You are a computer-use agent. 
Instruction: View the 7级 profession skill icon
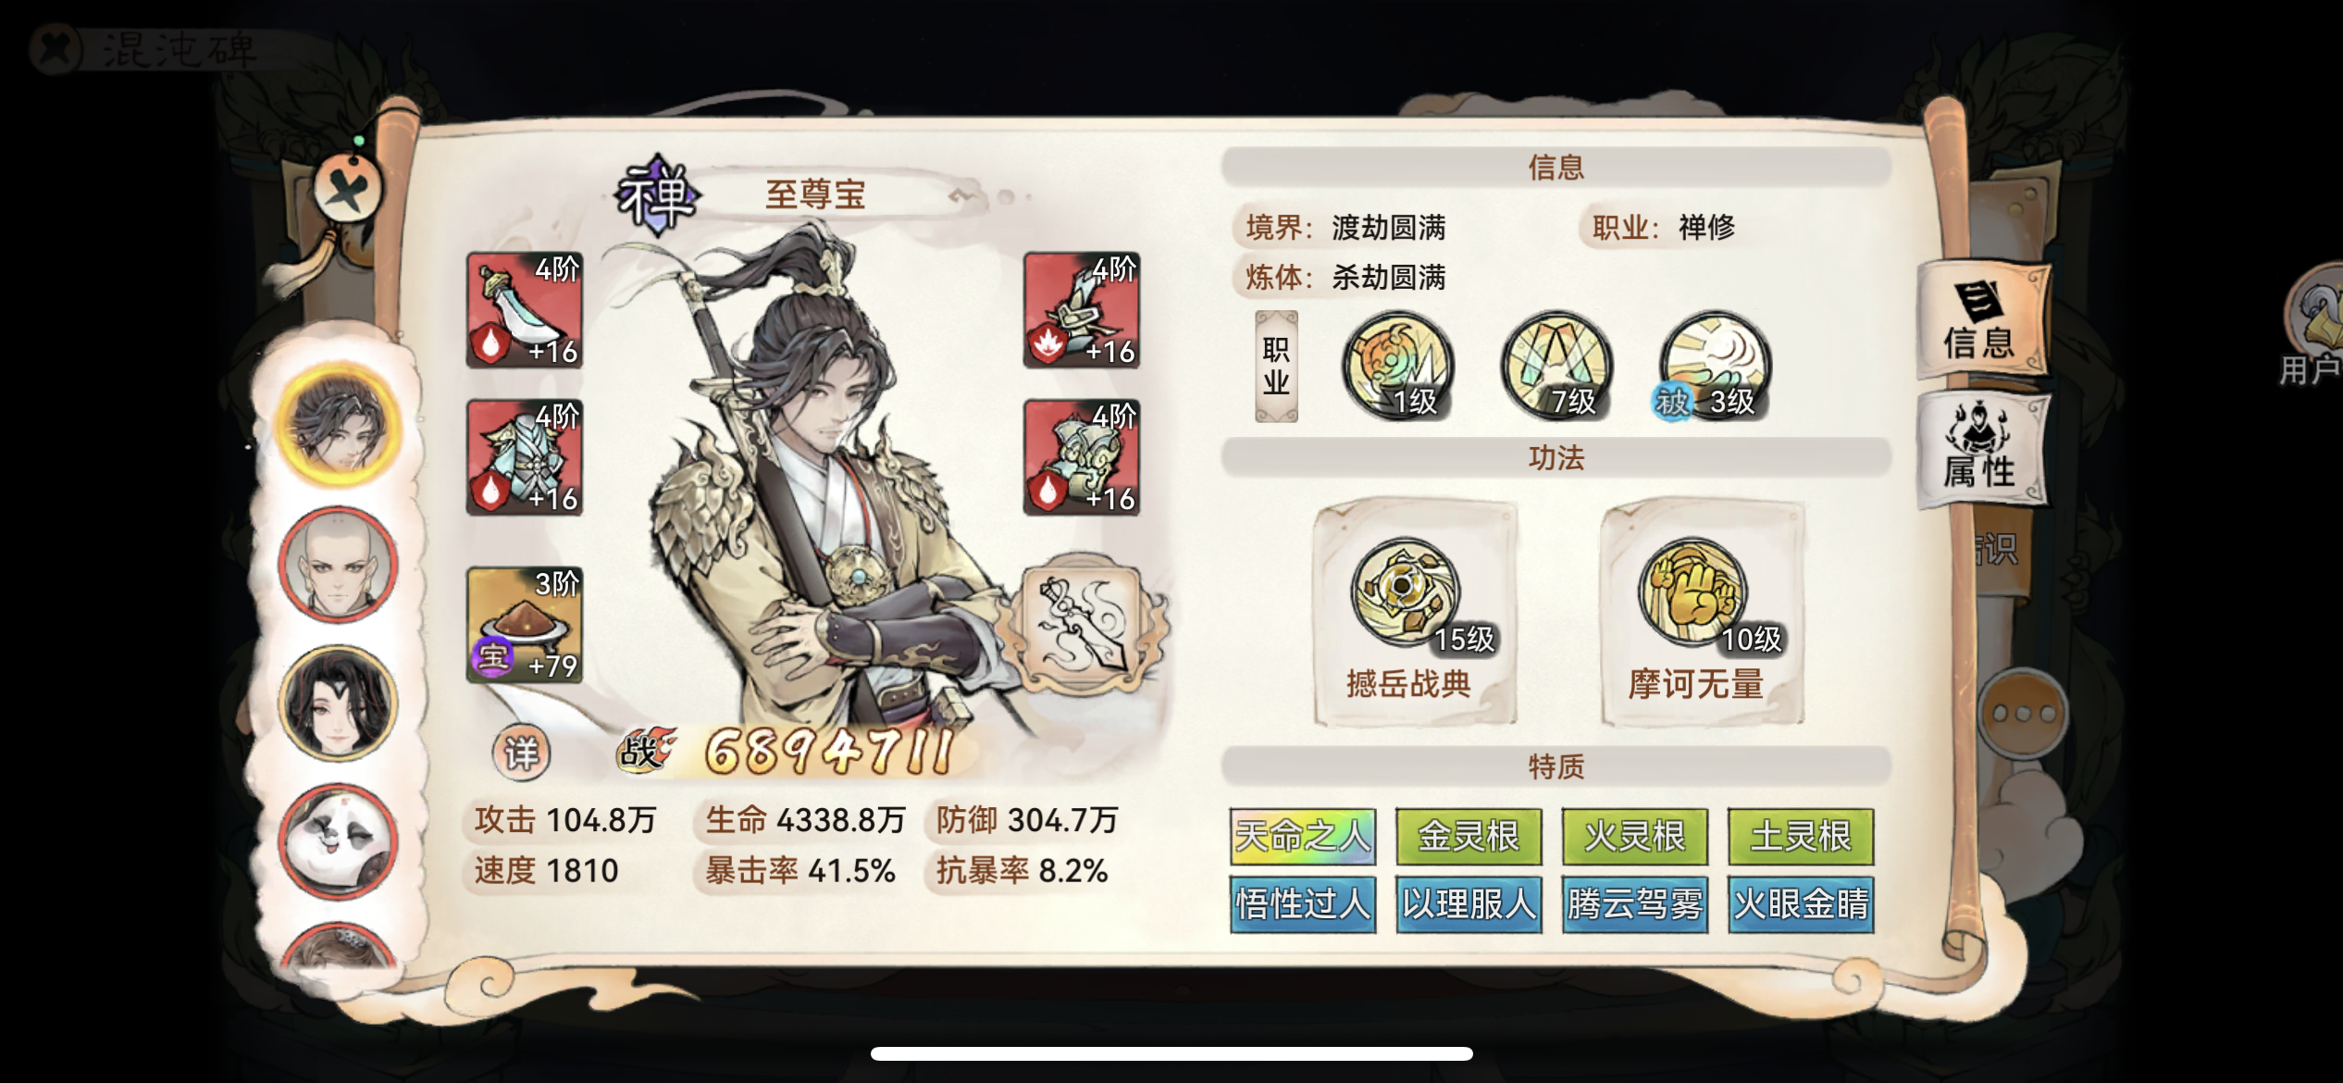point(1557,367)
